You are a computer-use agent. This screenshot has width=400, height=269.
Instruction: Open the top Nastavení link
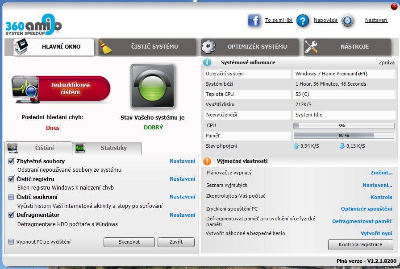point(376,20)
